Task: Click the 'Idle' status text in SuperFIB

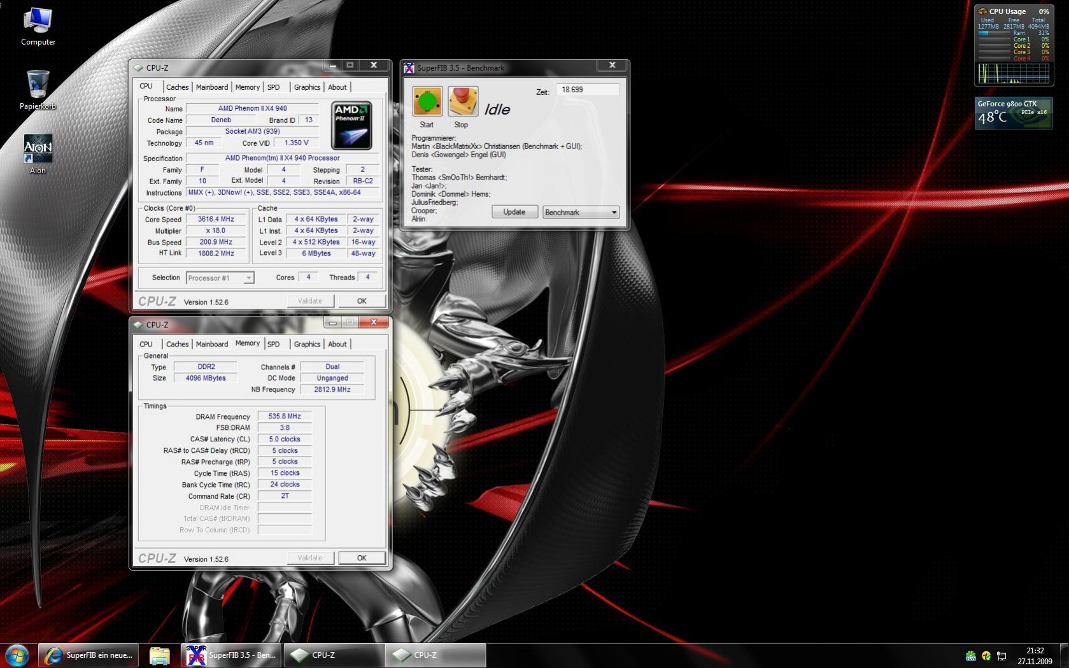Action: click(x=497, y=110)
